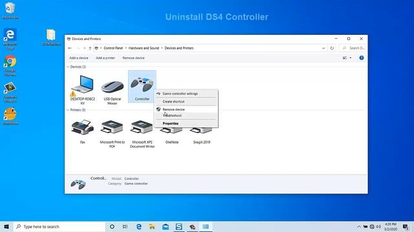Select the Controller gamepad device icon
This screenshot has width=414, height=232.
[x=142, y=84]
